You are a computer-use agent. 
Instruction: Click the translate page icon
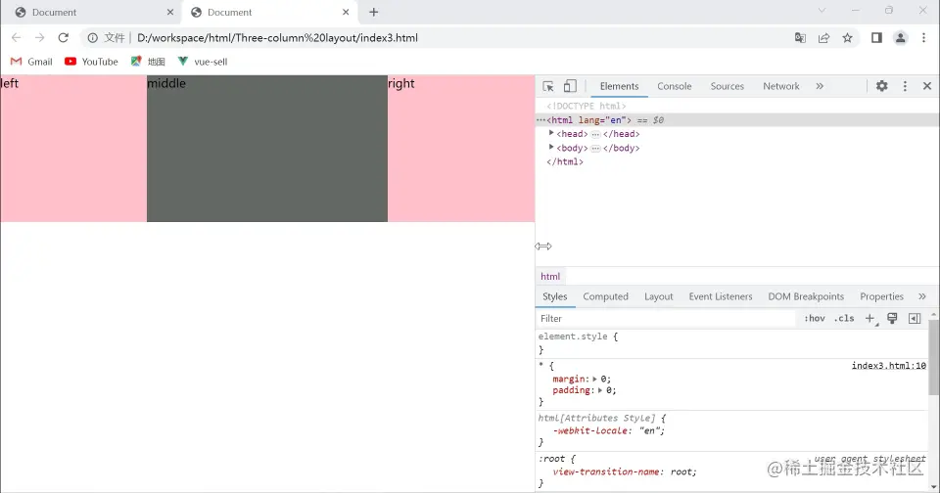(x=800, y=38)
